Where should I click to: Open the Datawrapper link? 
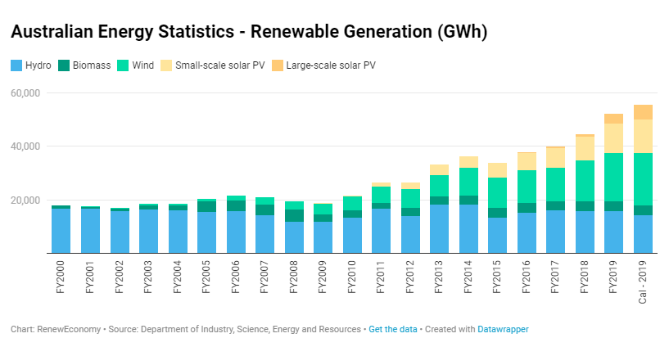coord(503,329)
